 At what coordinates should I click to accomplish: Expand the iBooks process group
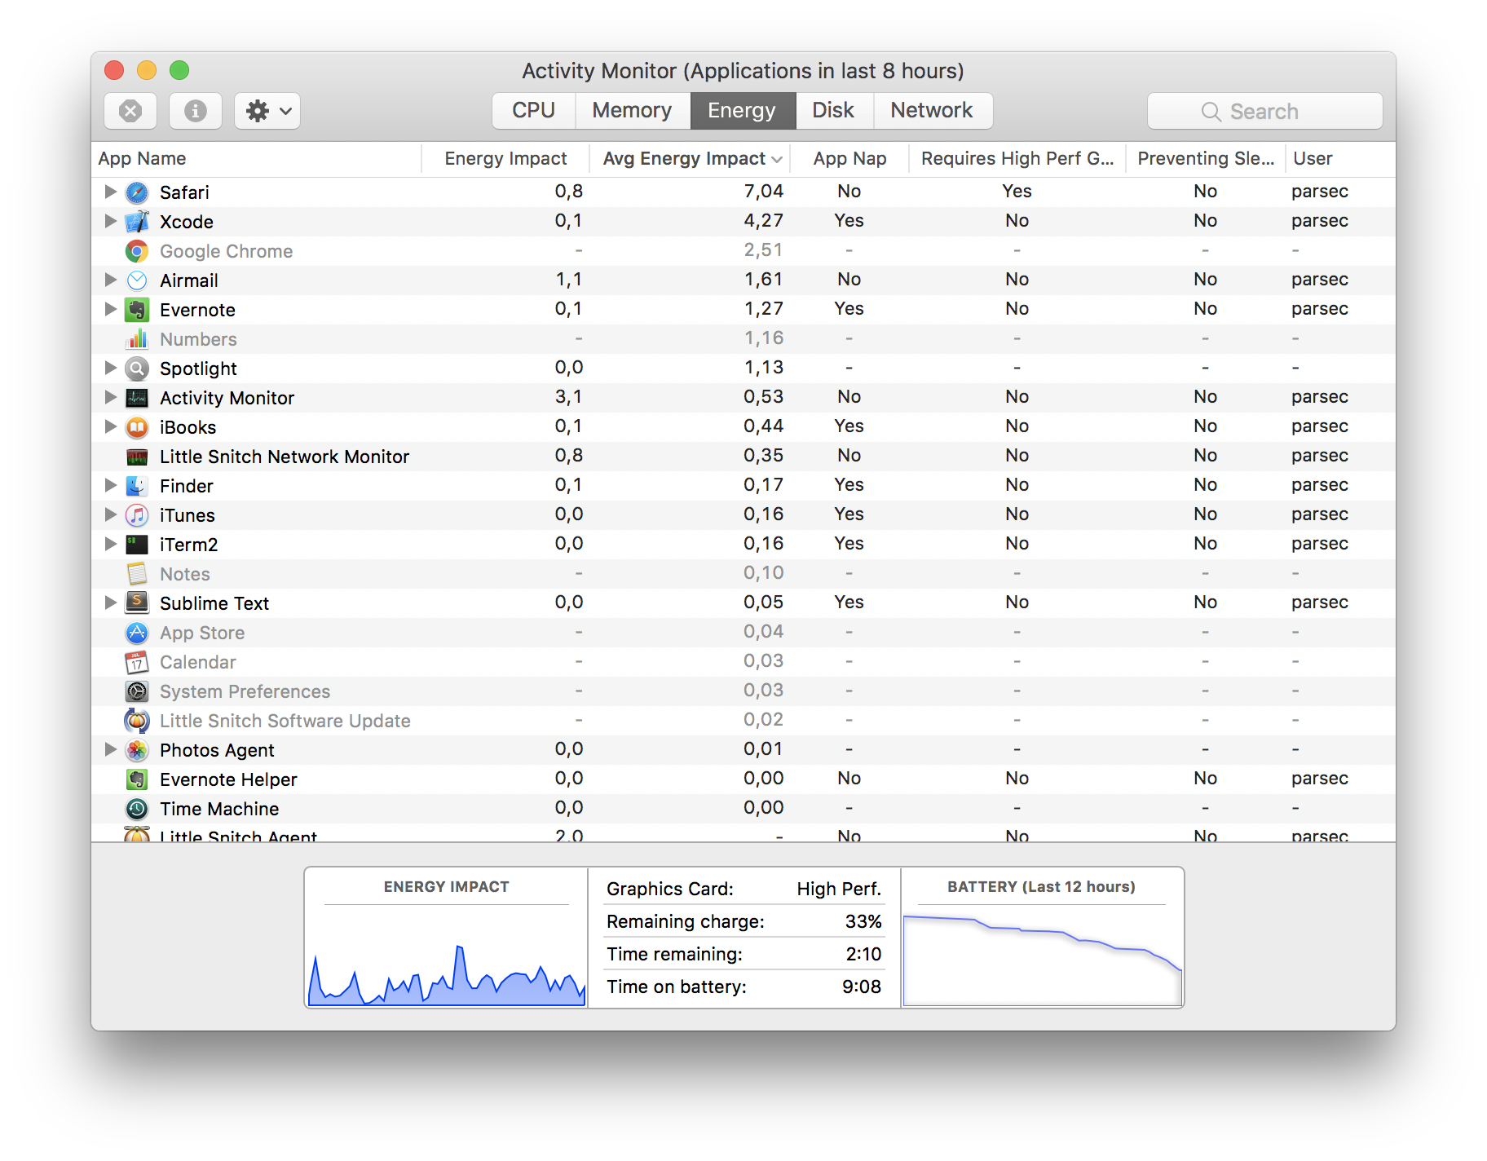tap(111, 426)
